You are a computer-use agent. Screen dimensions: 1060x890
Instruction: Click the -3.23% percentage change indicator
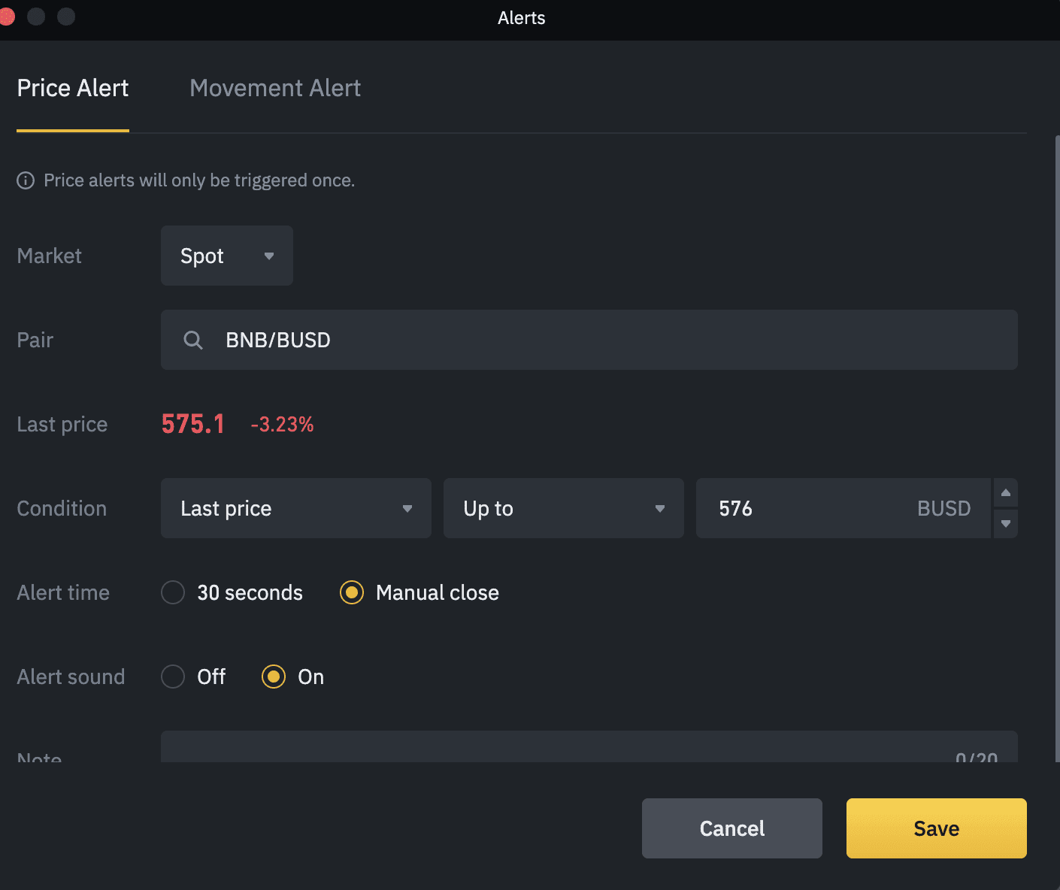(282, 425)
